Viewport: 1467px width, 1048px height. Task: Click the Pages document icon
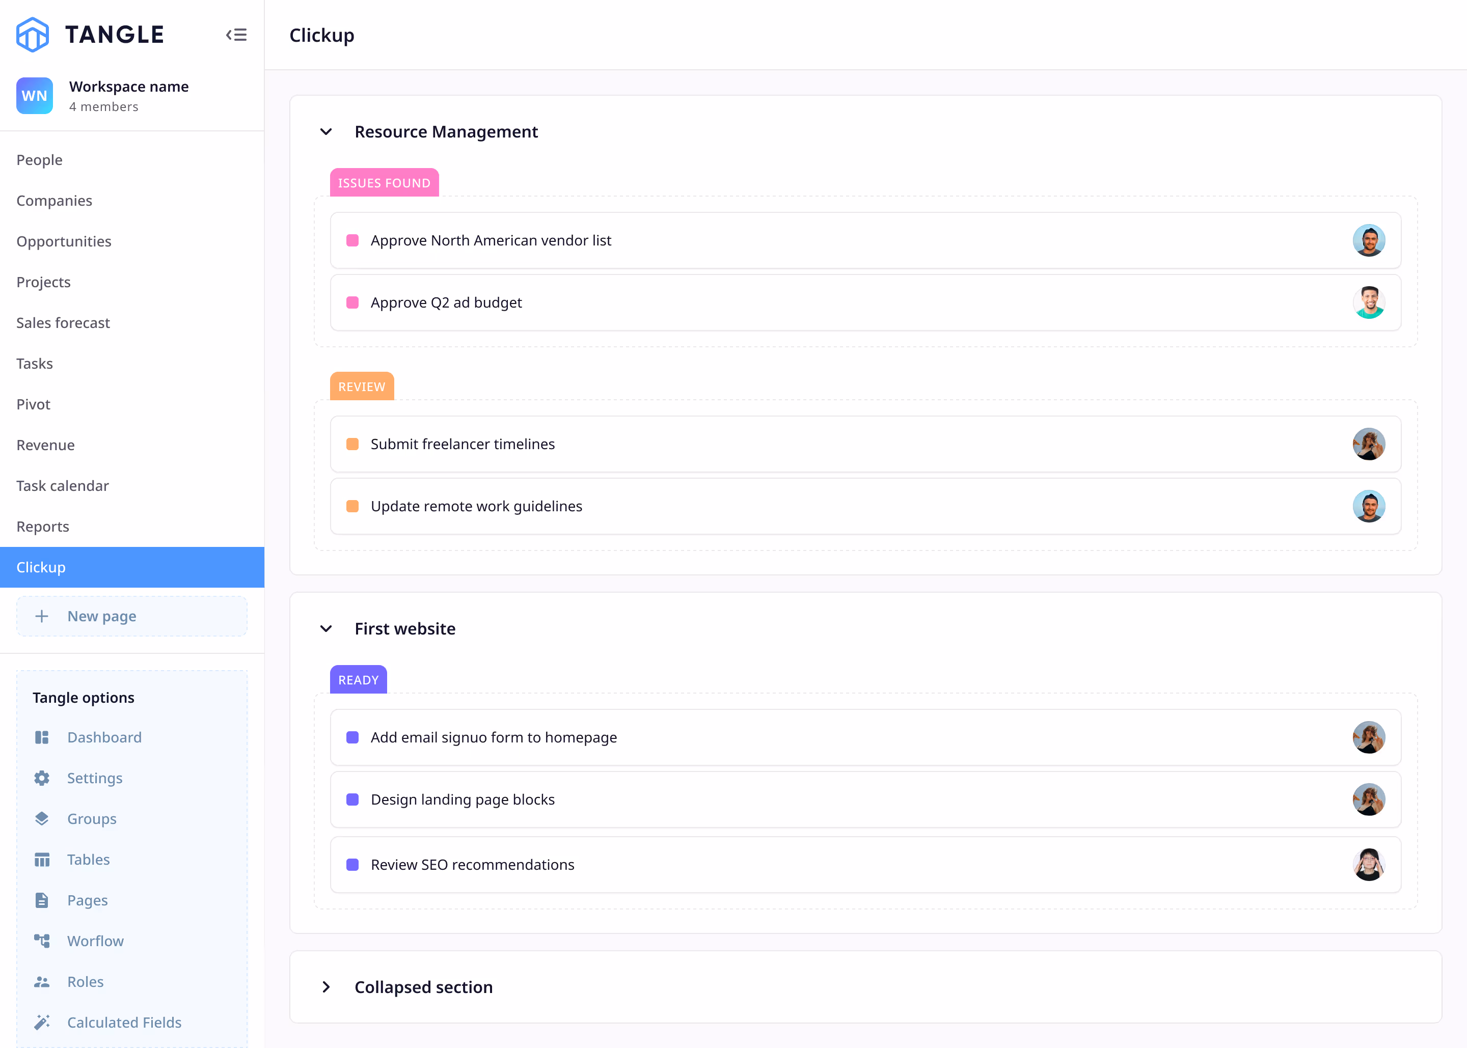pyautogui.click(x=42, y=900)
